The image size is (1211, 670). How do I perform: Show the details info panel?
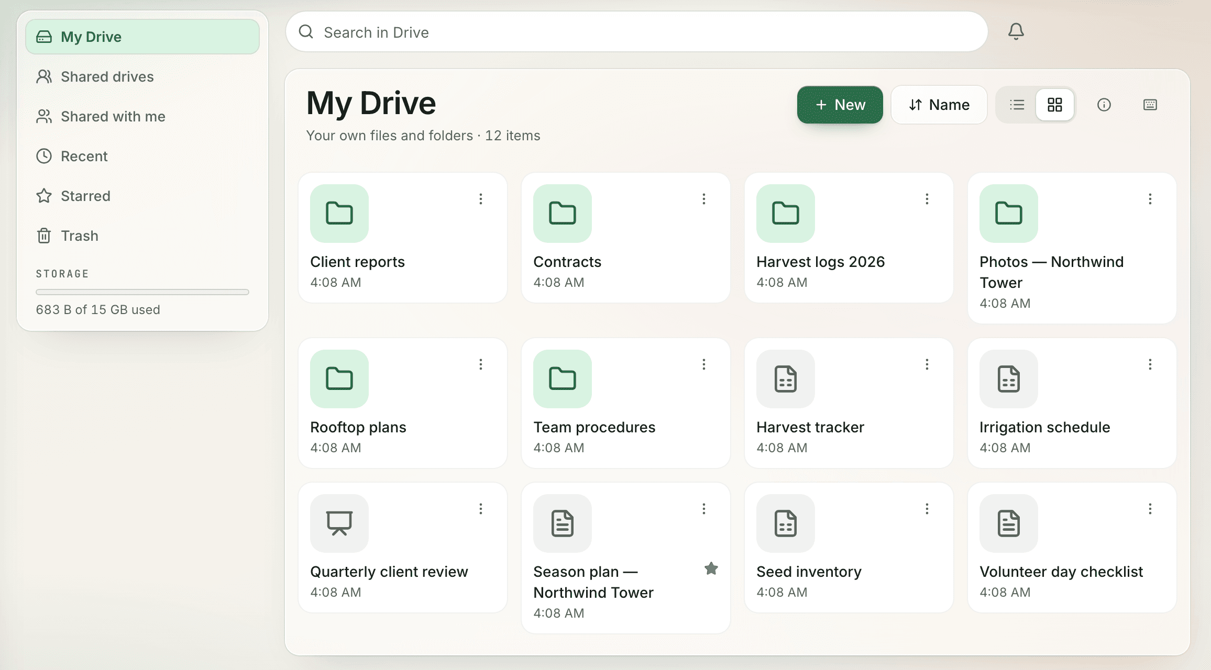[x=1104, y=105]
